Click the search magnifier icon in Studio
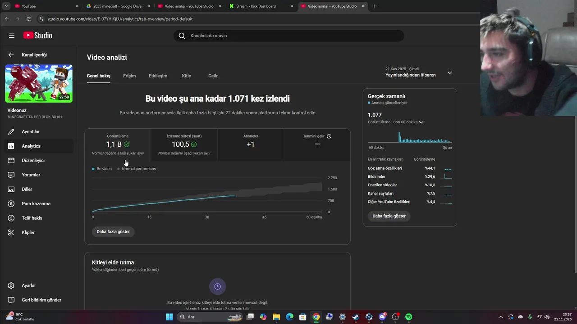The width and height of the screenshot is (577, 324). point(182,36)
